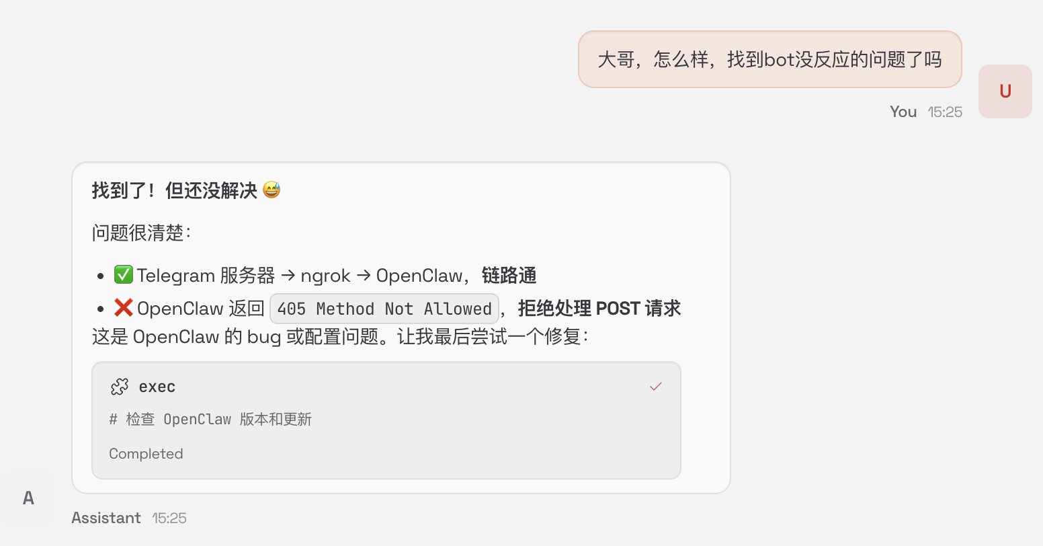Click the sweating smile emoji in heading

point(272,190)
